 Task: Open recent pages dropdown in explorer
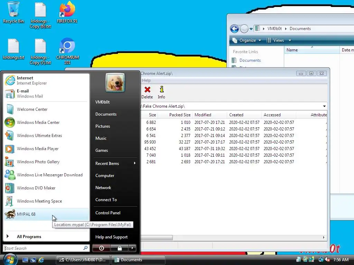click(251, 29)
